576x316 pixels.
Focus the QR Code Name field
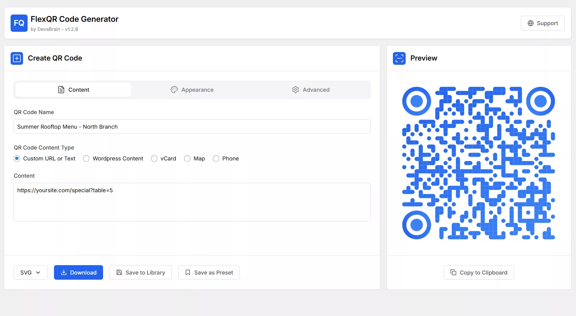pyautogui.click(x=192, y=127)
